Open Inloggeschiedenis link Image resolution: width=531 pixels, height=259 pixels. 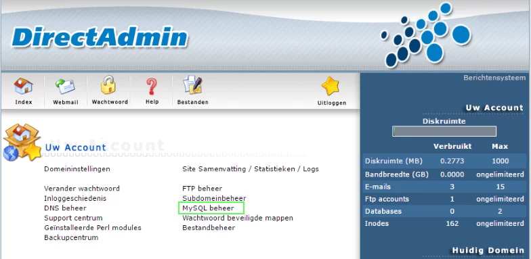pyautogui.click(x=75, y=198)
